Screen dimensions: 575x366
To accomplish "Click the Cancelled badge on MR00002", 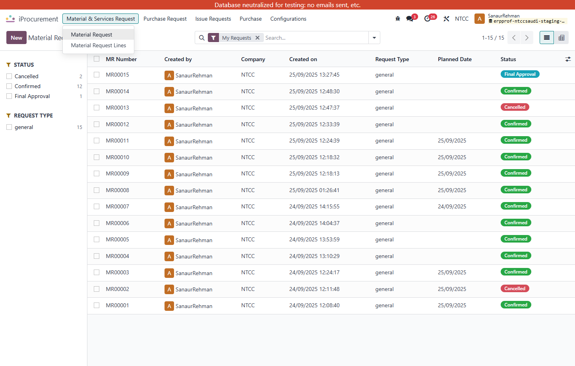I will coord(515,289).
